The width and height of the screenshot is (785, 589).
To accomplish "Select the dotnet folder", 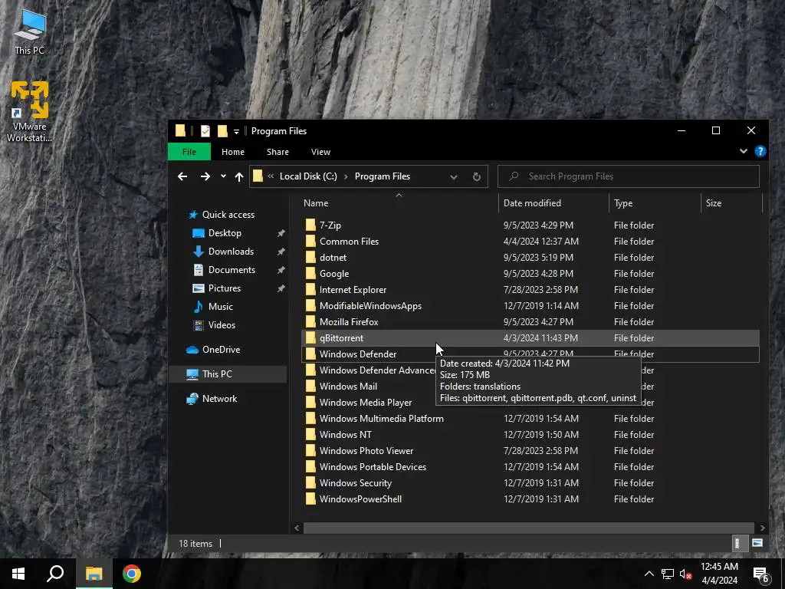I will click(x=530, y=258).
